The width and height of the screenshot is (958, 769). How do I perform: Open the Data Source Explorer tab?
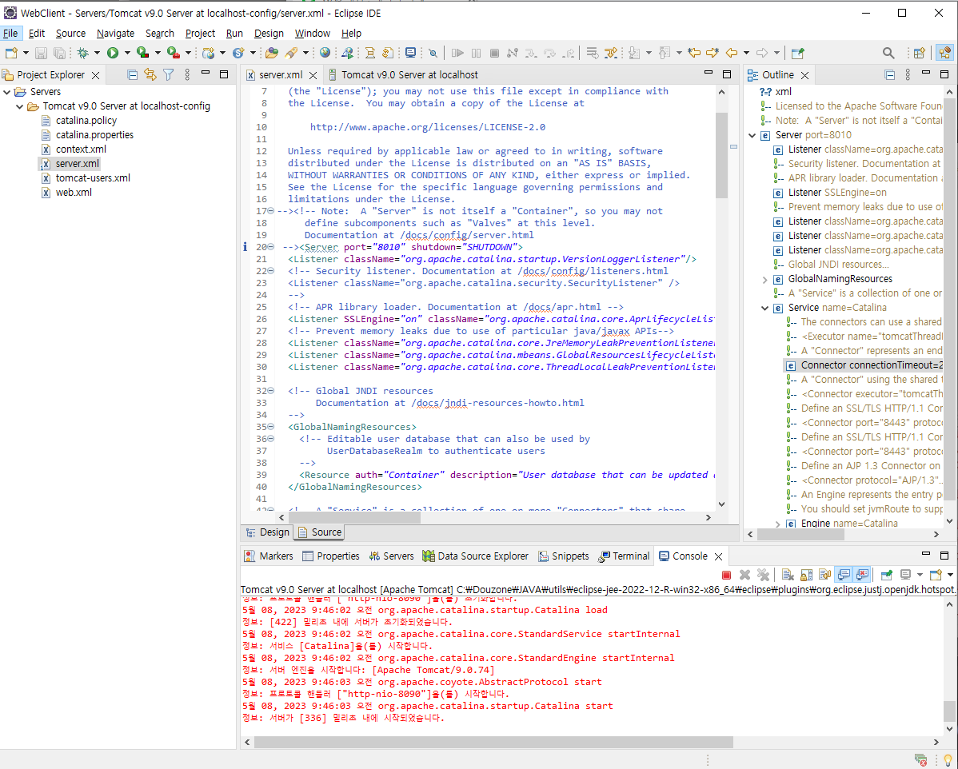pos(475,556)
